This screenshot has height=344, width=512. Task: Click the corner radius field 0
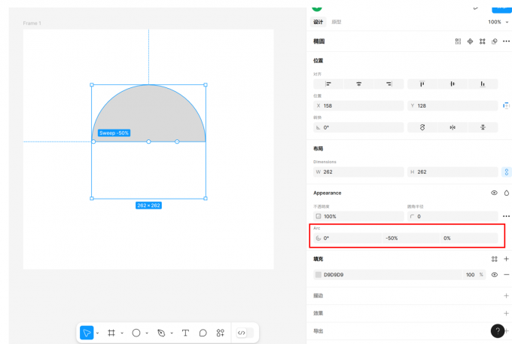pos(453,216)
